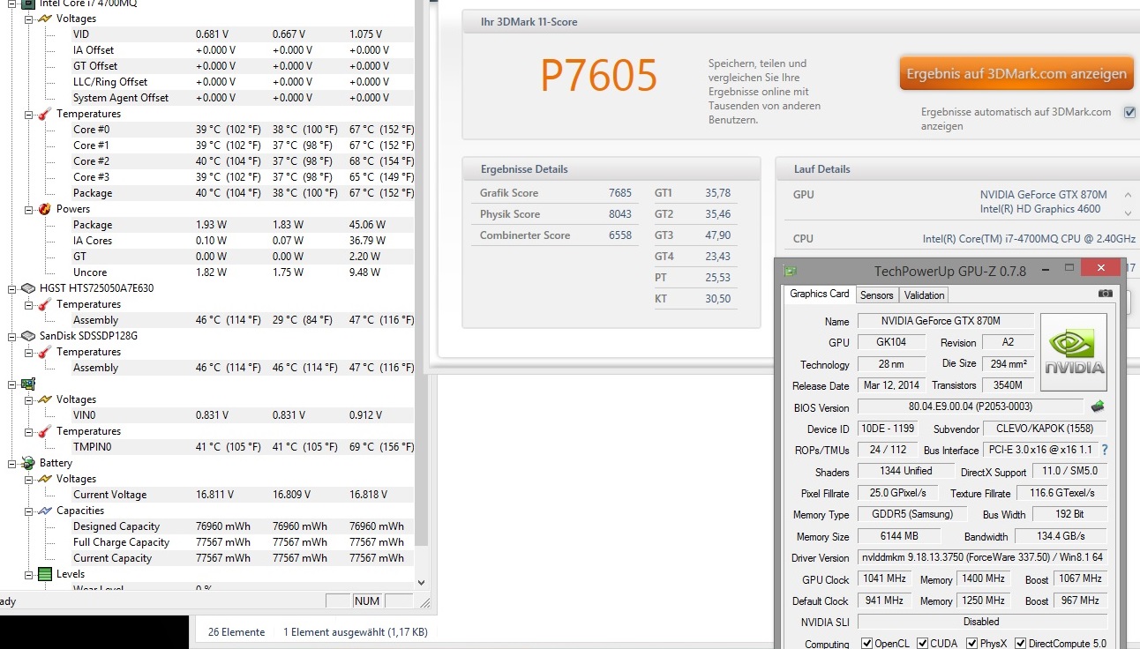The width and height of the screenshot is (1140, 649).
Task: Click the NVIDIA logo in GPU-Z
Action: click(x=1073, y=352)
